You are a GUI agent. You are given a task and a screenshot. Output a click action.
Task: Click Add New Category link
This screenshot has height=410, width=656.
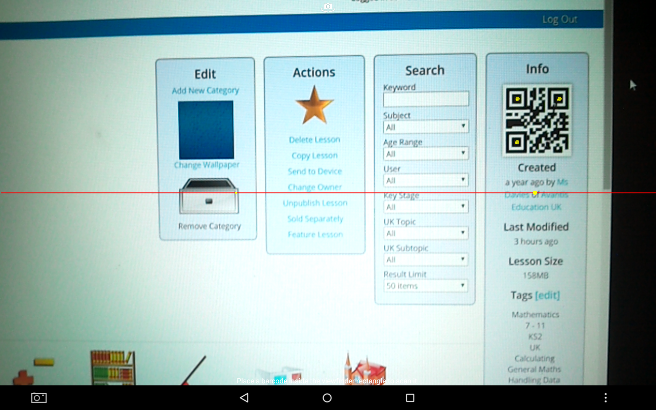(x=205, y=91)
